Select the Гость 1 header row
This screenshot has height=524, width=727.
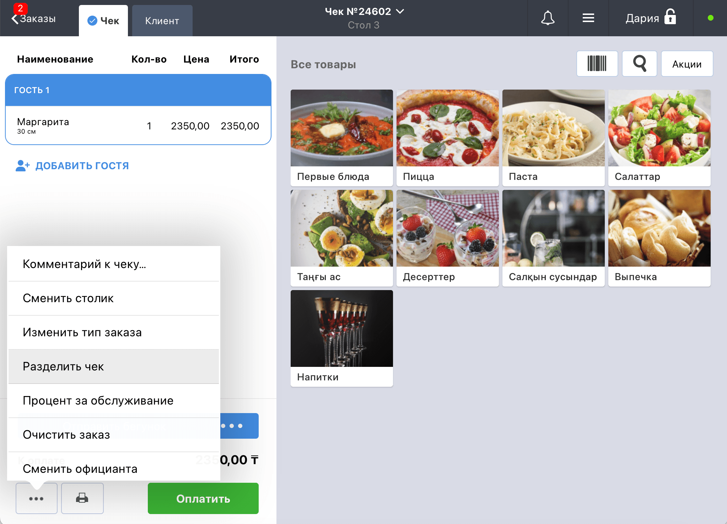point(138,90)
